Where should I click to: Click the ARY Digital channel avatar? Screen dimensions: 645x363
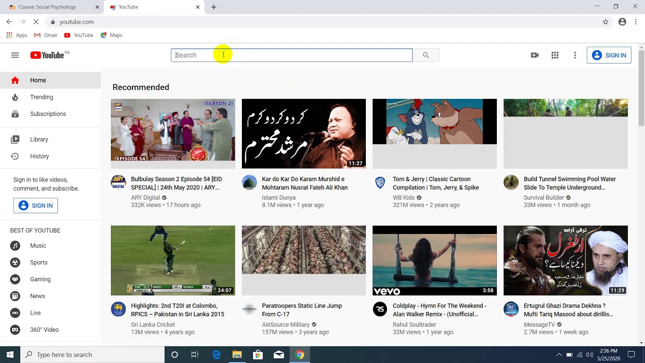118,182
